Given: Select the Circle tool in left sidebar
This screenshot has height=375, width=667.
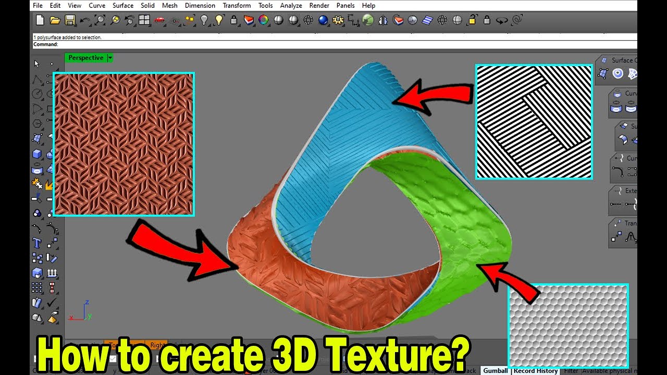Looking at the screenshot, I should coord(37,94).
